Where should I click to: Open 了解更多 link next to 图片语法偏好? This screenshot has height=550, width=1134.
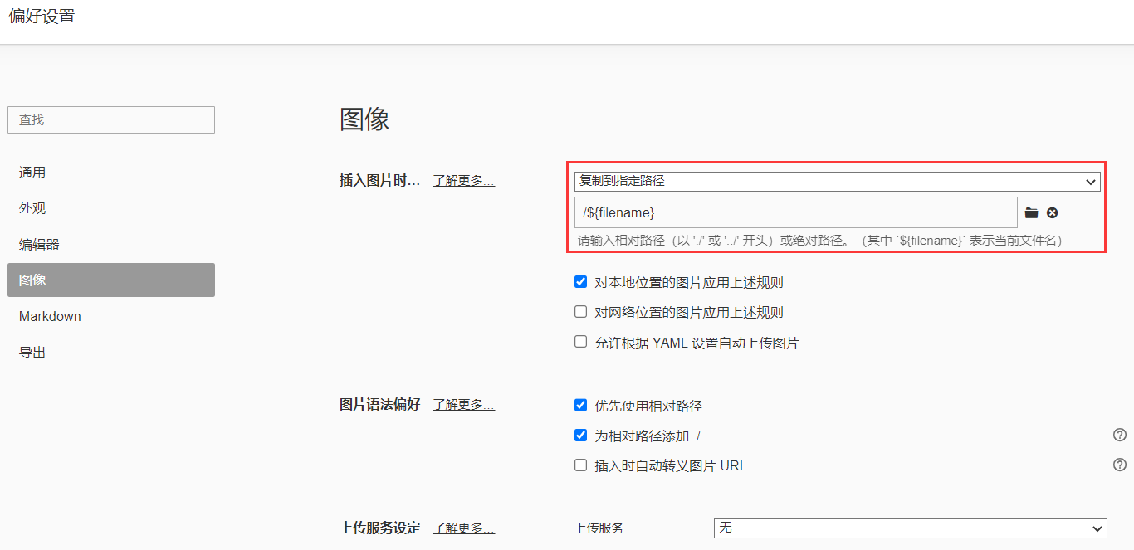point(464,405)
